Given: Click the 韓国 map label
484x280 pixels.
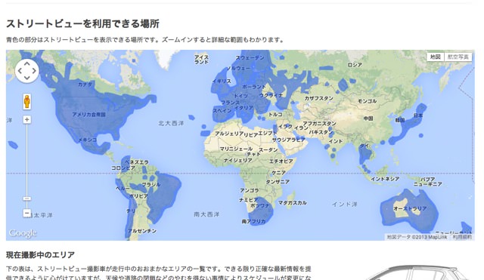Looking at the screenshot, I should pyautogui.click(x=400, y=120).
